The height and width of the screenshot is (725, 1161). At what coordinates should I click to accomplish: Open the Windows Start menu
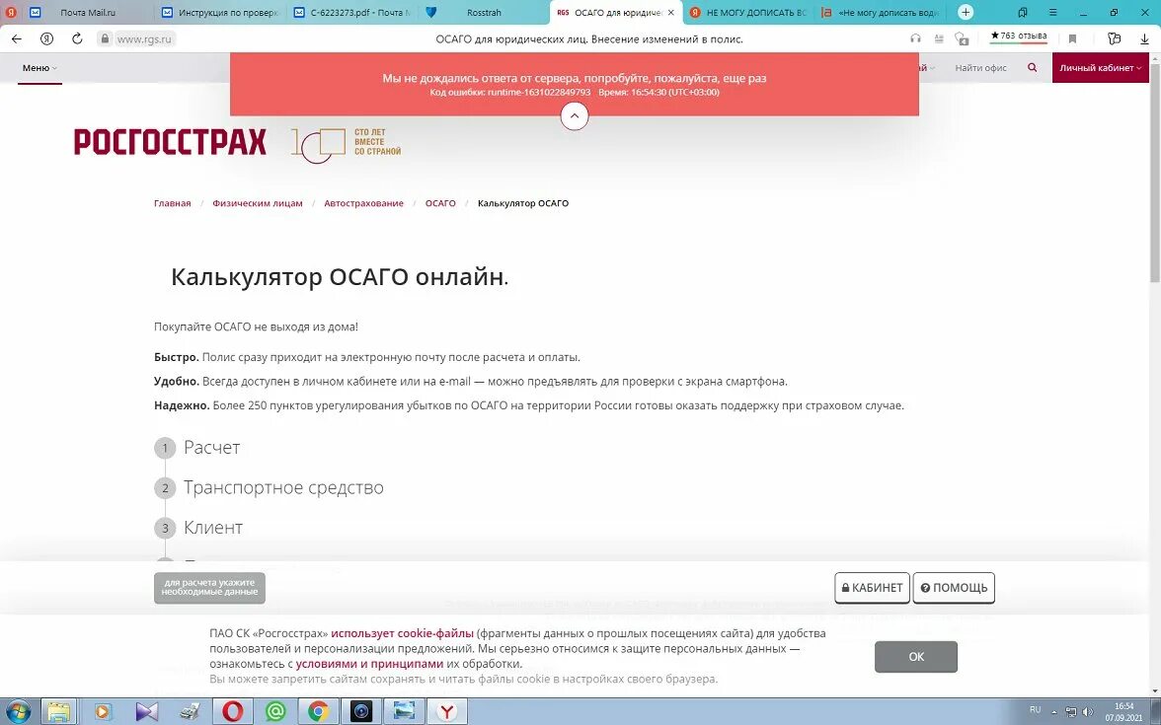point(18,712)
